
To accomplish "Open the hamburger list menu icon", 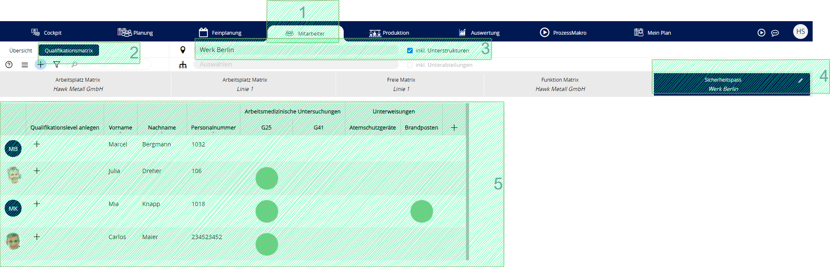I will (x=25, y=65).
